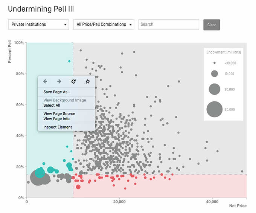Click the forward arrow in context menu
The height and width of the screenshot is (213, 256).
[x=59, y=81]
